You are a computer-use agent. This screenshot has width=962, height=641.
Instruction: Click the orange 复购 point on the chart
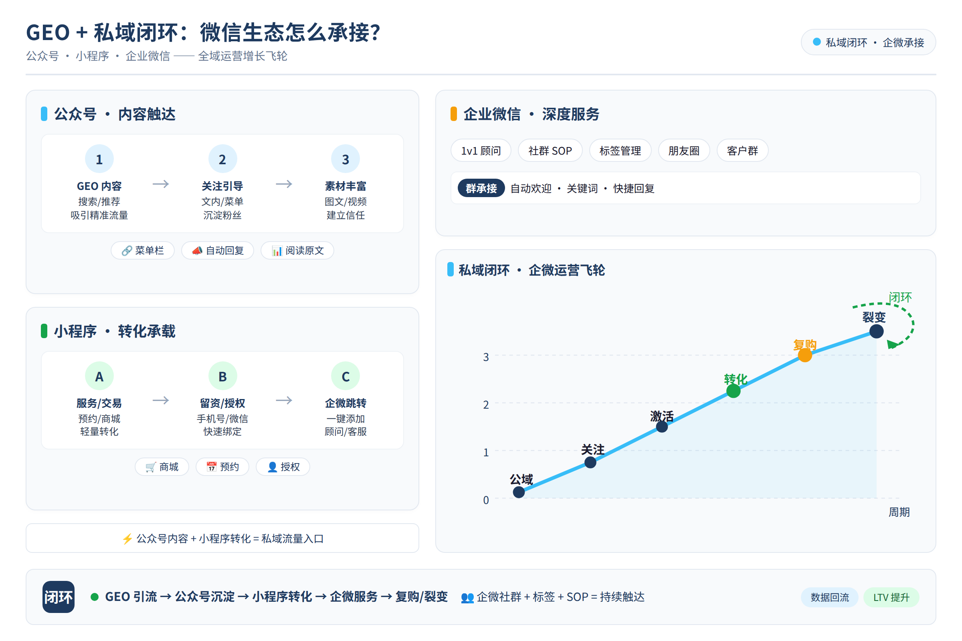coord(805,355)
